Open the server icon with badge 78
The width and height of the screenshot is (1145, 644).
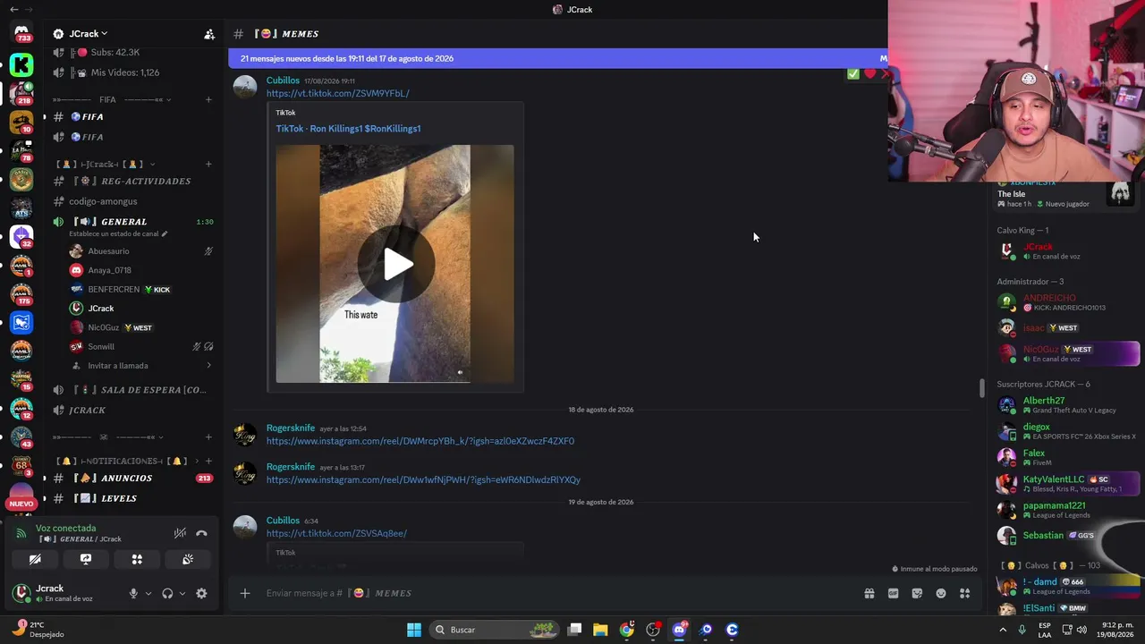21,152
